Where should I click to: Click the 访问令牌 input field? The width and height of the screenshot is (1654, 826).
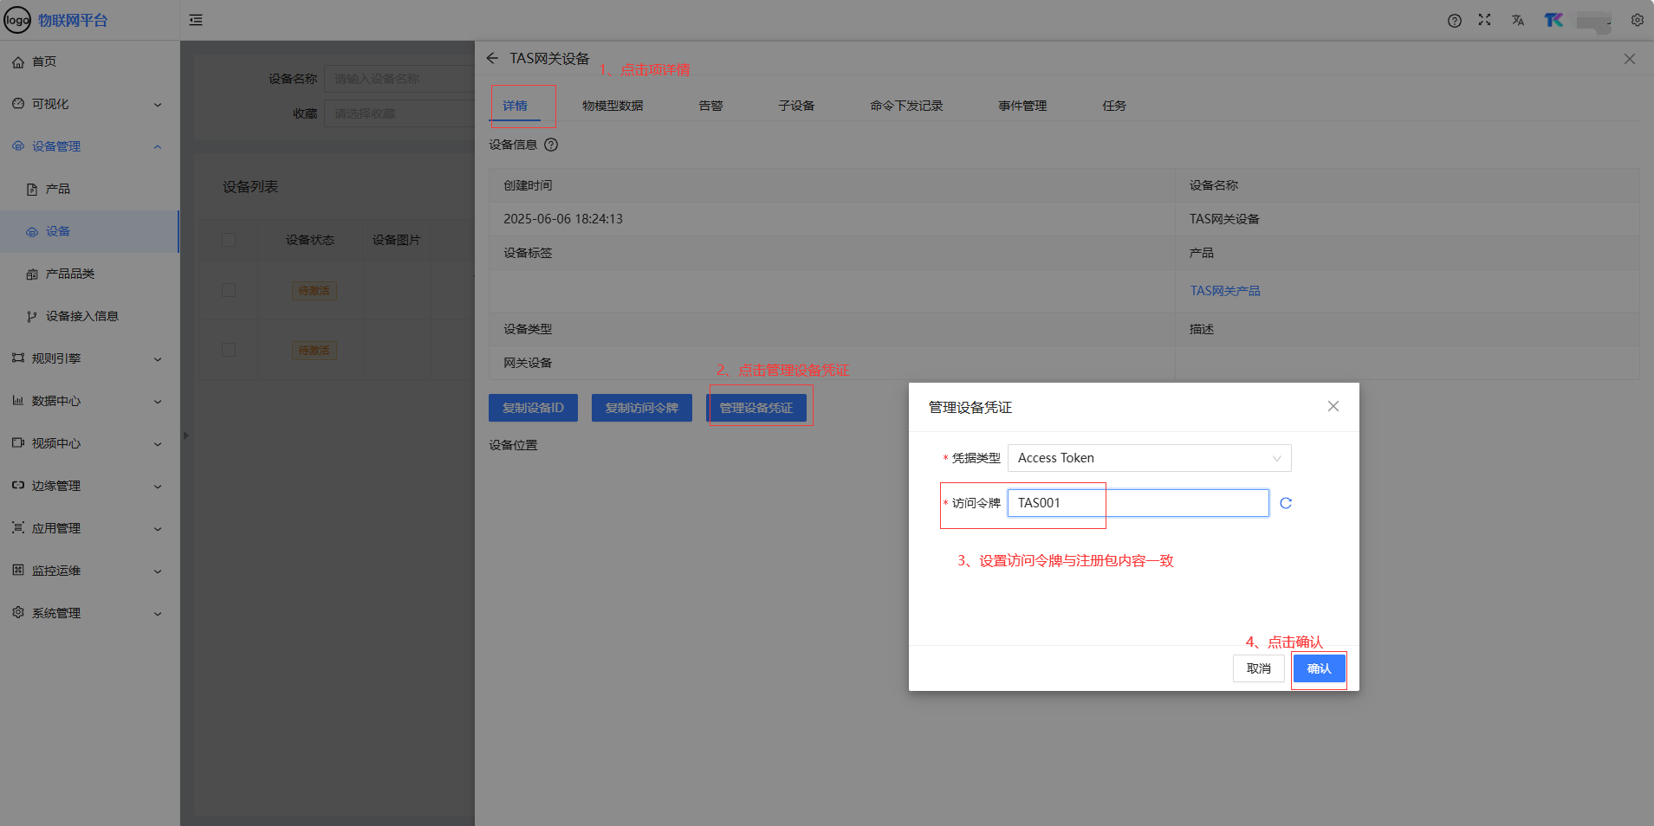click(x=1138, y=503)
